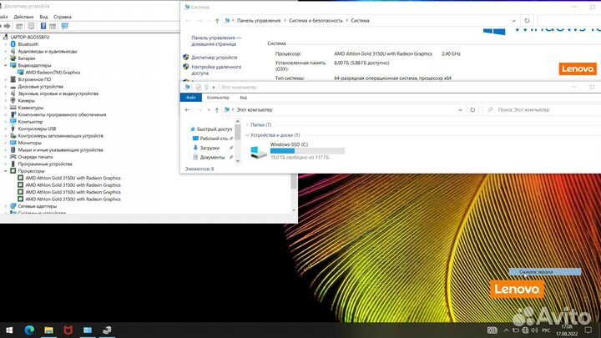Image resolution: width=601 pixels, height=338 pixels.
Task: Open Вид ribbon tab in Explorer
Action: (244, 98)
